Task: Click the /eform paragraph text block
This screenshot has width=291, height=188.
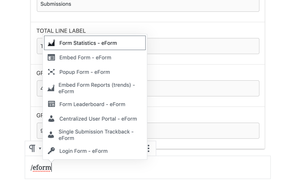Action: click(148, 167)
